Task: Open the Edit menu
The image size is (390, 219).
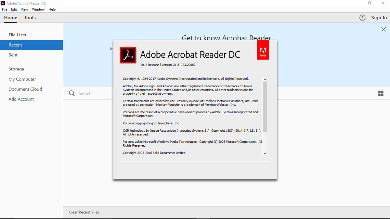Action: [14, 9]
